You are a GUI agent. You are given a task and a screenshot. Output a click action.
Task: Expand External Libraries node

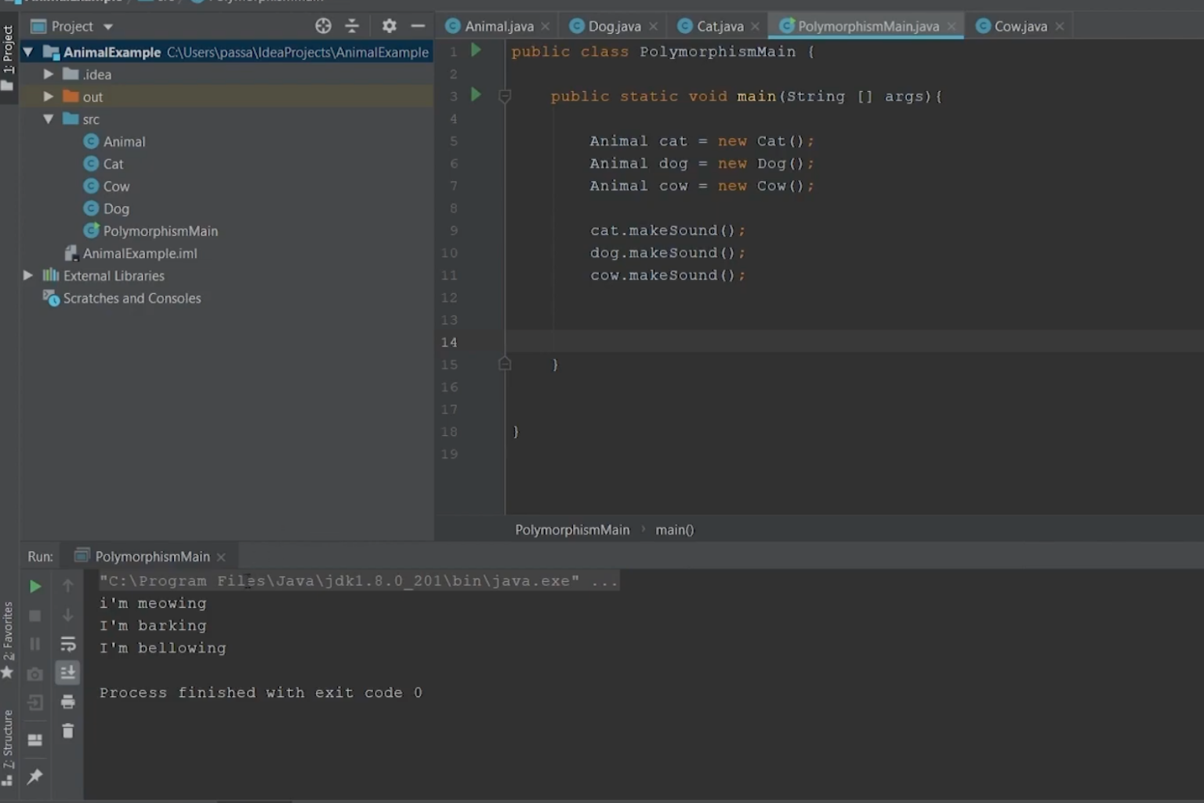coord(28,275)
